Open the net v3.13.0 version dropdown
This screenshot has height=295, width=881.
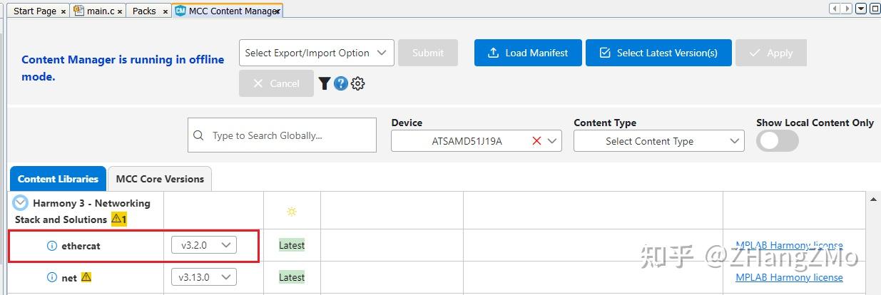(204, 277)
